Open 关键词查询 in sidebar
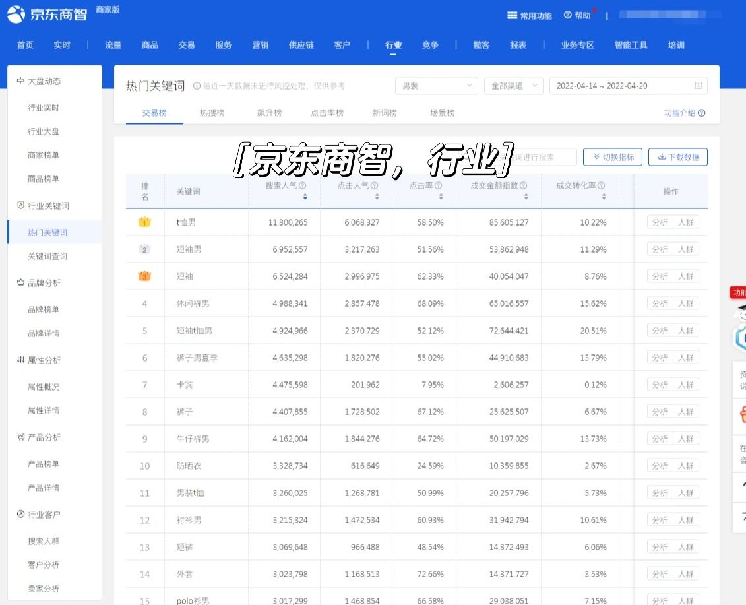 tap(47, 256)
